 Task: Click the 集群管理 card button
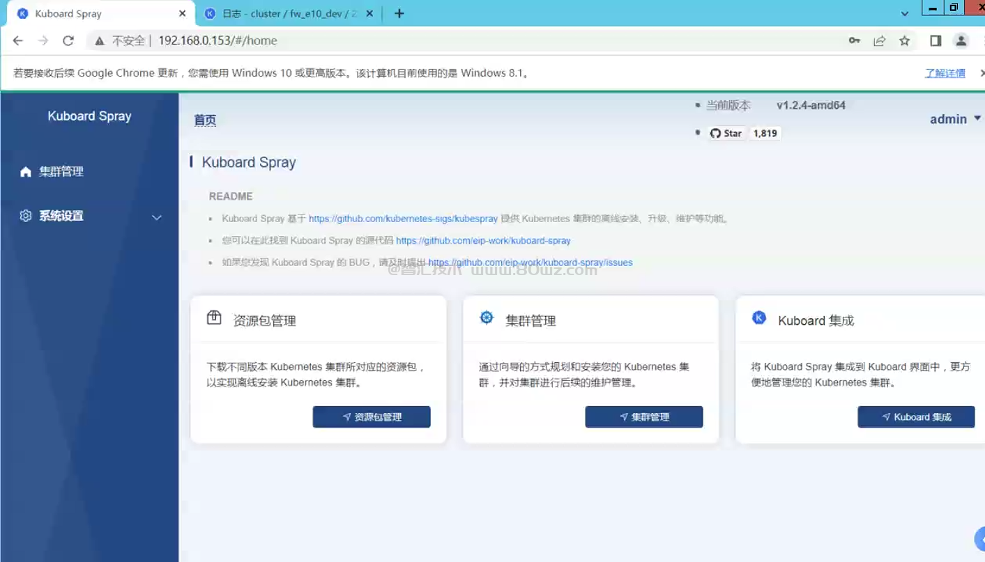coord(644,416)
